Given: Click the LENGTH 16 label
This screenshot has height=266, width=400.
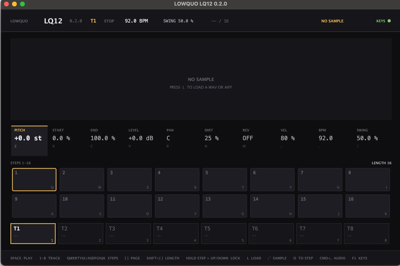Looking at the screenshot, I should click(x=381, y=163).
